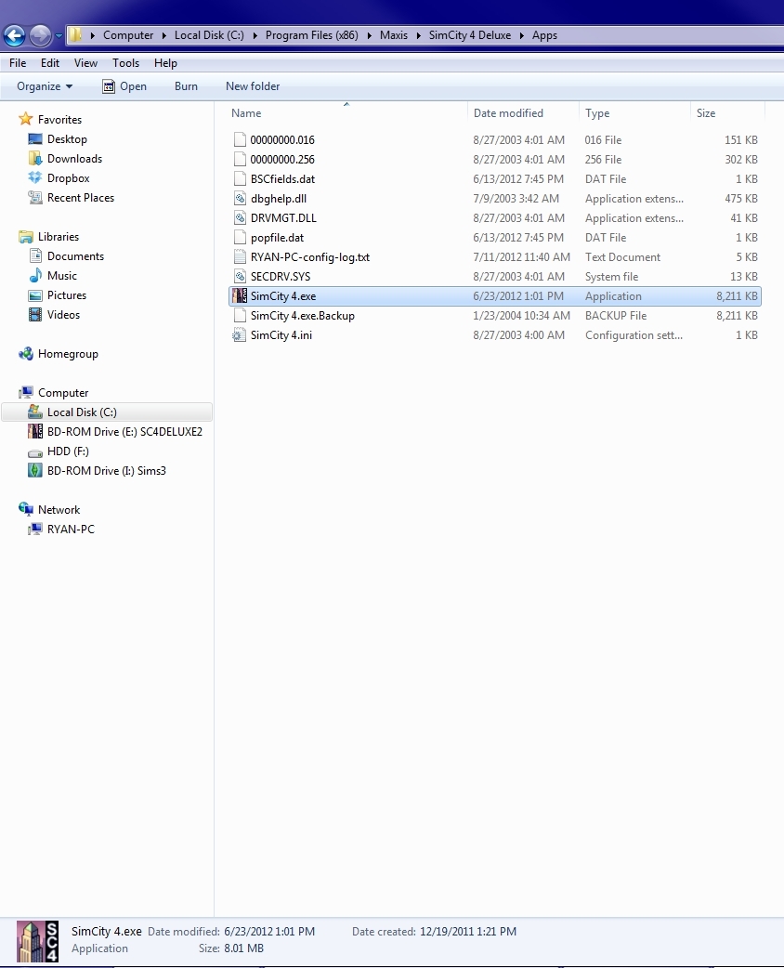Click the Computer icon in the navigation pane
Image resolution: width=784 pixels, height=968 pixels.
25,393
